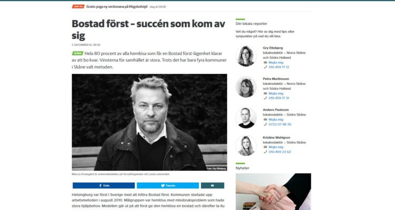Click Mejla mig under Petra Martinsson
The width and height of the screenshot is (395, 210).
point(276,93)
